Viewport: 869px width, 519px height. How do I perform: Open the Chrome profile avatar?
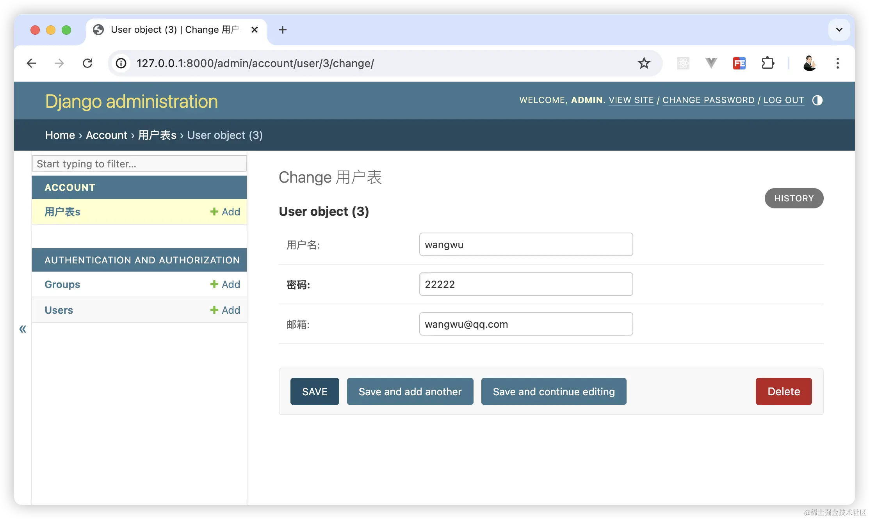point(809,63)
